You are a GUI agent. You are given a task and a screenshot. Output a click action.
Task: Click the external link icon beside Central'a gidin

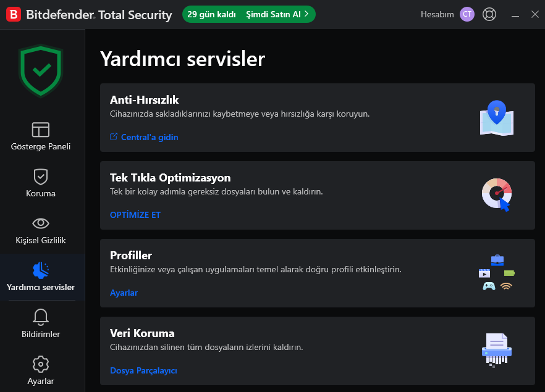coord(114,137)
